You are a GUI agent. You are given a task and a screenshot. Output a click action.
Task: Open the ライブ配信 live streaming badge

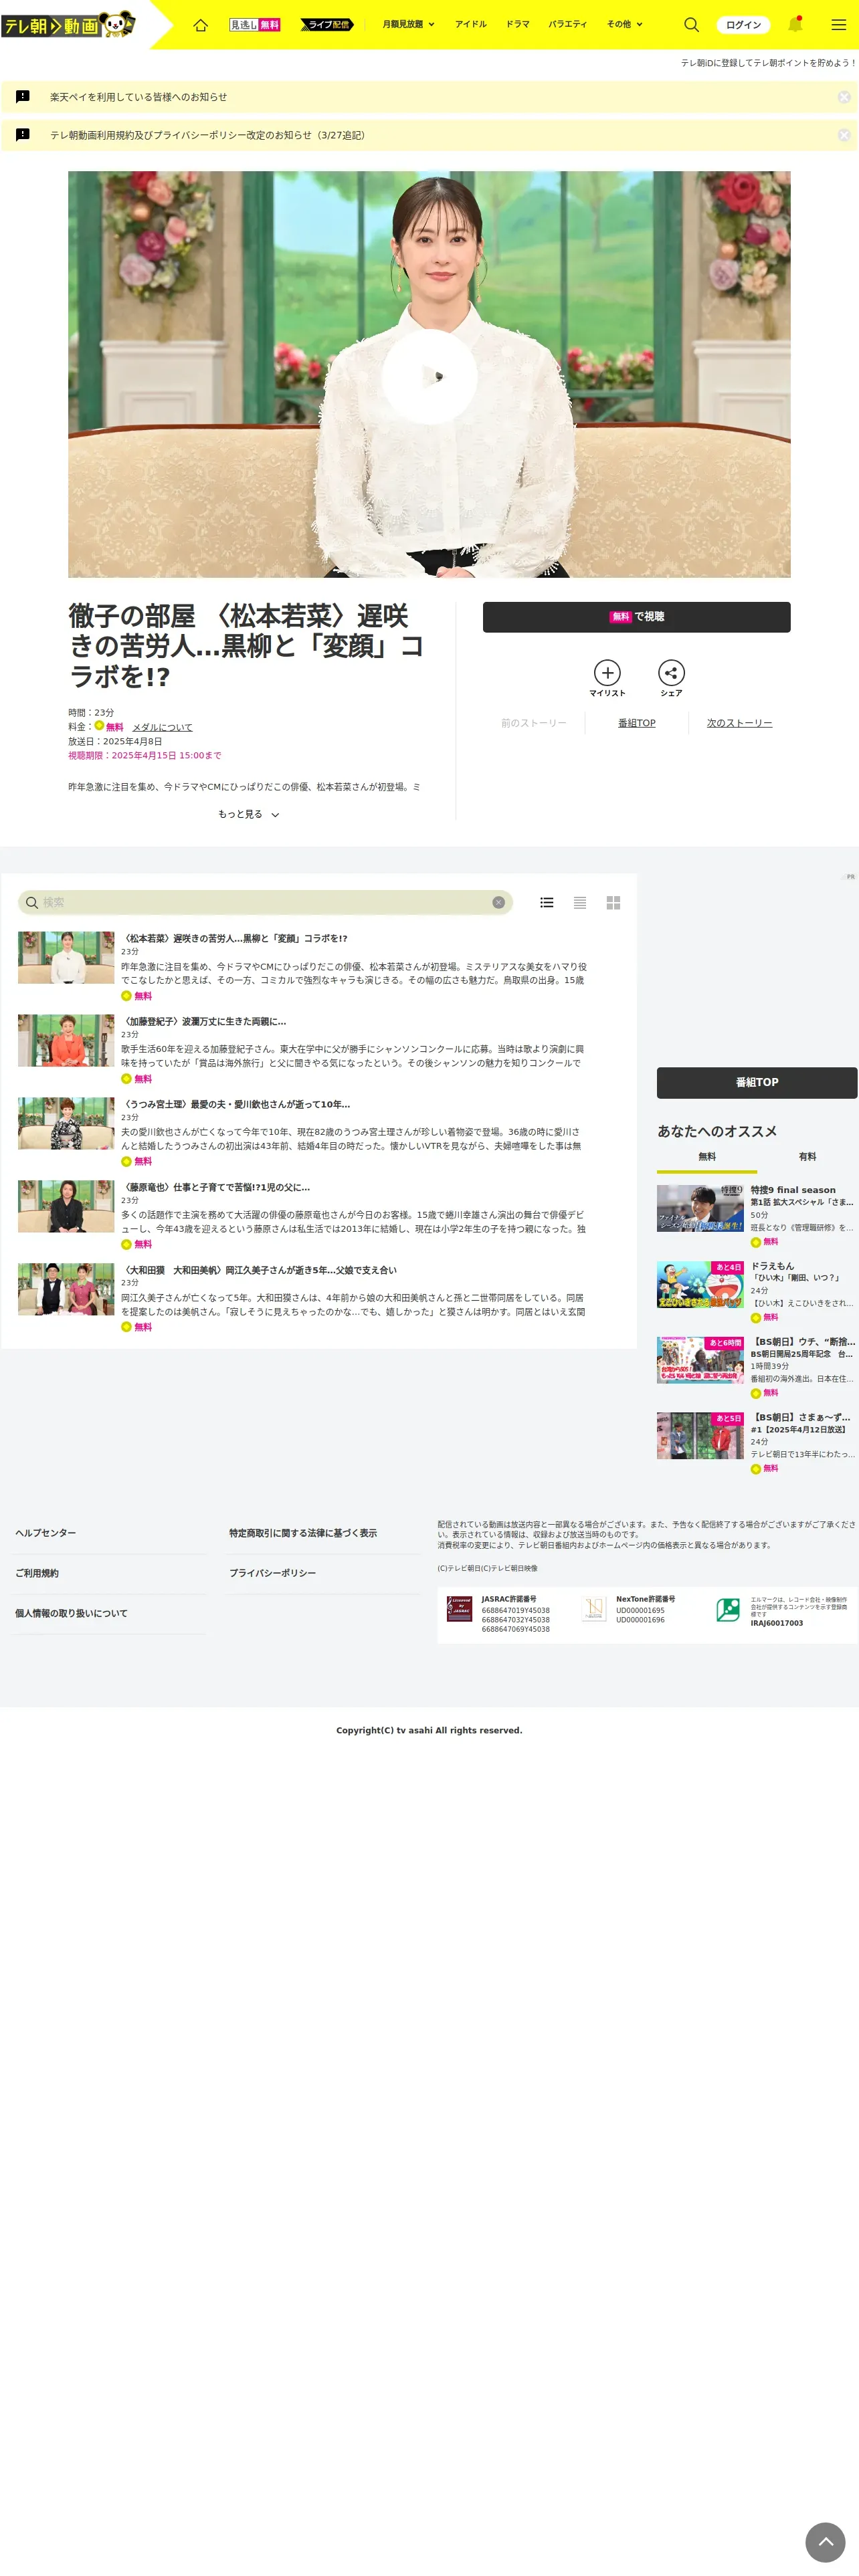(326, 25)
